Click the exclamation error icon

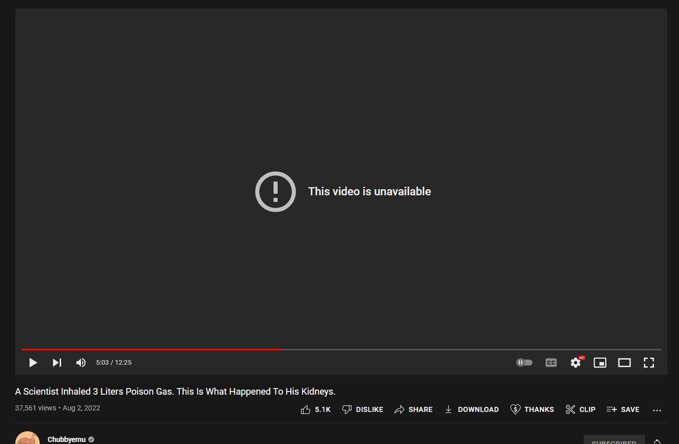coord(276,191)
